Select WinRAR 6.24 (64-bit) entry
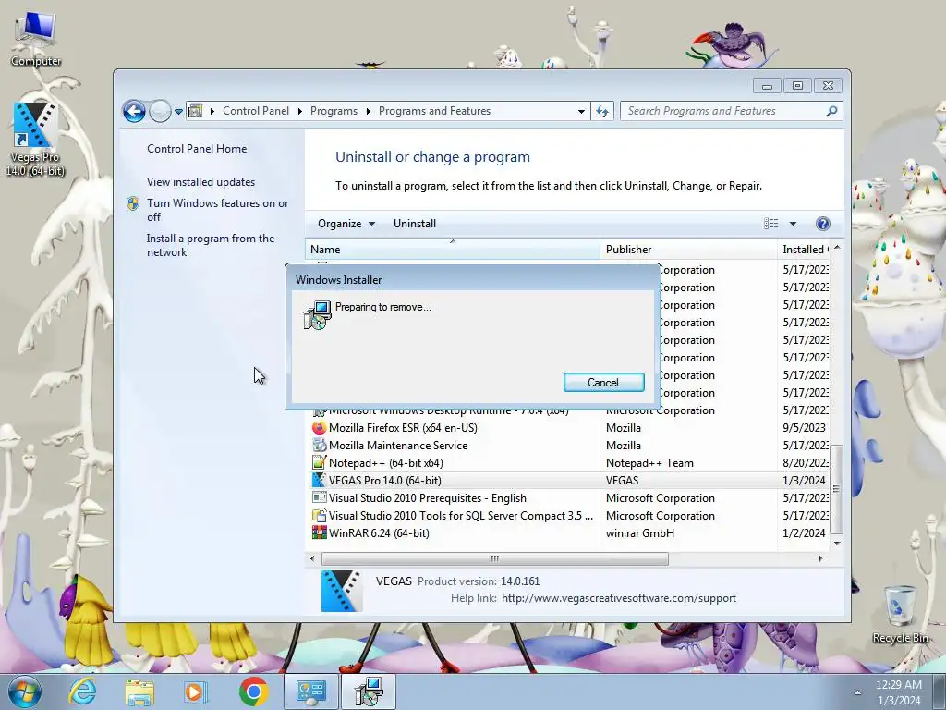The width and height of the screenshot is (946, 710). click(x=568, y=533)
